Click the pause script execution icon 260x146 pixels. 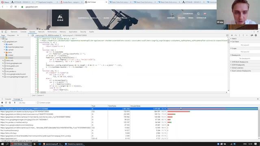coord(232,35)
